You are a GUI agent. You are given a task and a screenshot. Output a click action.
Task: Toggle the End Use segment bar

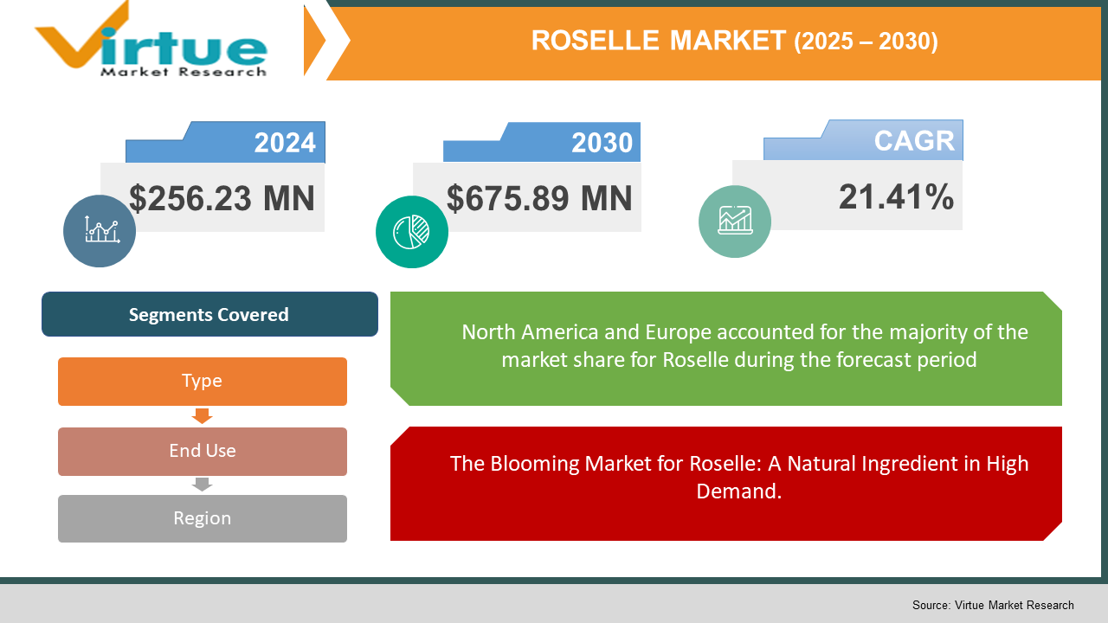click(203, 451)
